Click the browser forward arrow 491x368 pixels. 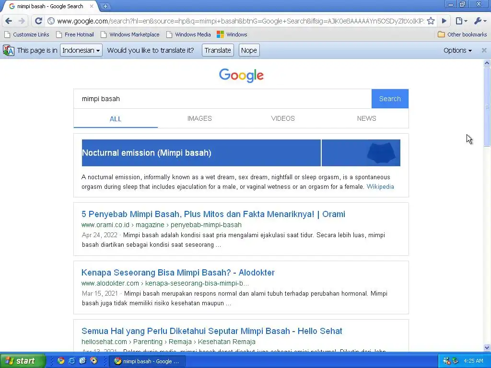click(x=22, y=21)
